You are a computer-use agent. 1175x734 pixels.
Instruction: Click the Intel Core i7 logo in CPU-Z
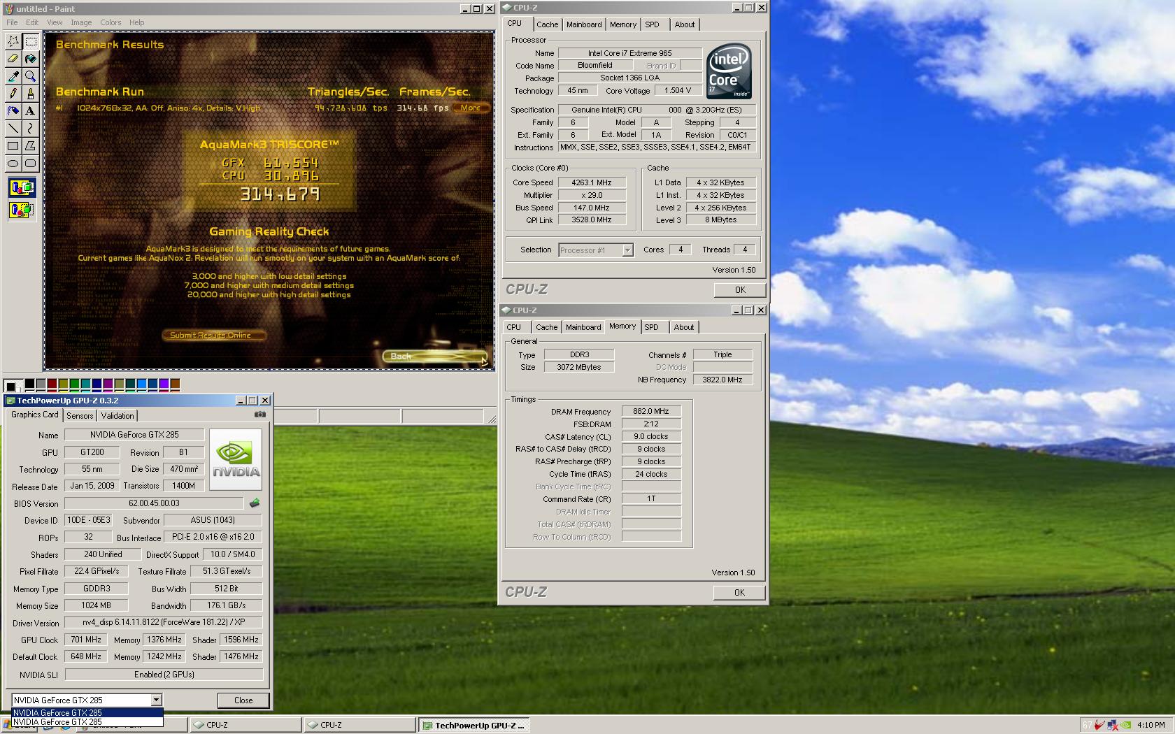(729, 71)
